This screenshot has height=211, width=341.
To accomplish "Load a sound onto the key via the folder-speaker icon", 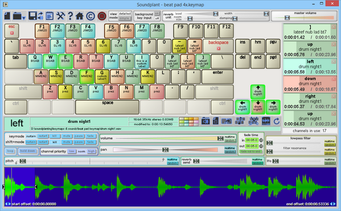I will point(206,121).
